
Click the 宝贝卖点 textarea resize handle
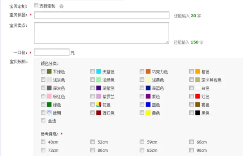pyautogui.click(x=167, y=42)
